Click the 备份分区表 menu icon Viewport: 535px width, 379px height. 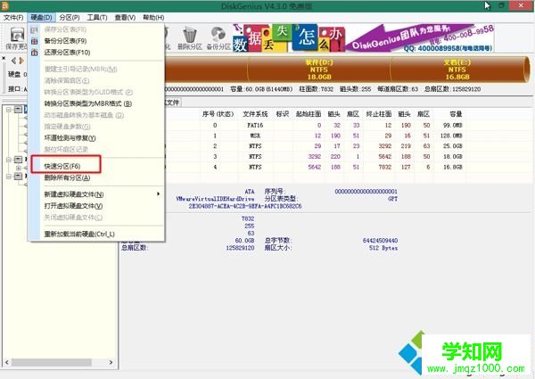click(34, 41)
